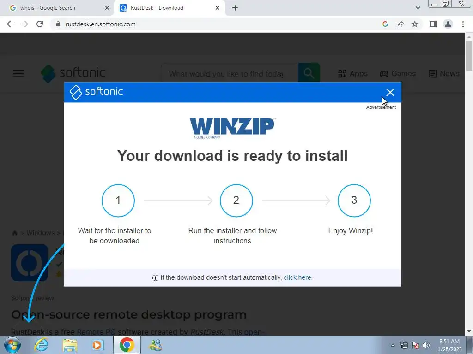Viewport: 473px width, 354px height.
Task: Bookmark this page with the star
Action: (415, 24)
